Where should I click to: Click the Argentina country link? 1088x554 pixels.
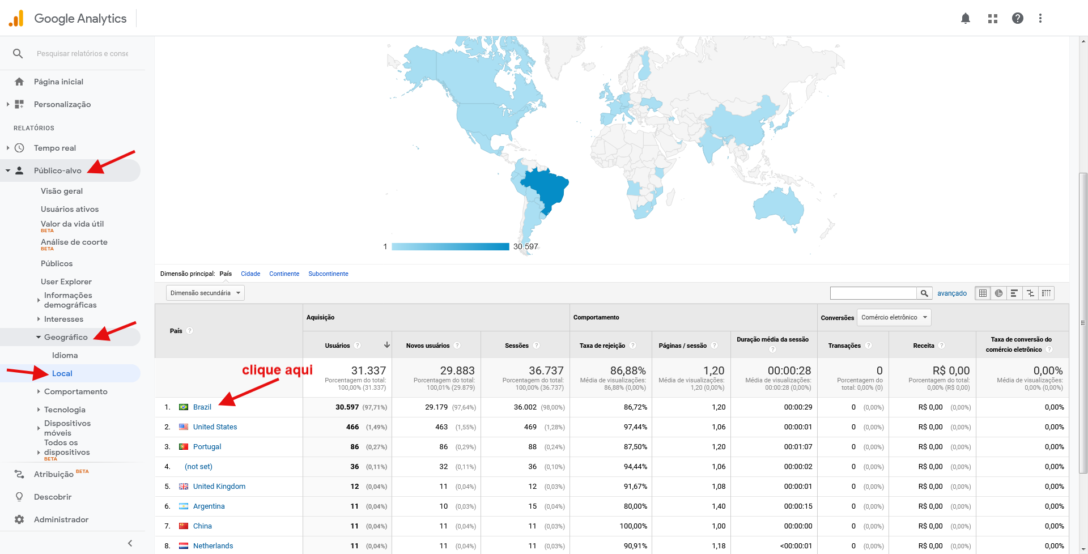[209, 506]
